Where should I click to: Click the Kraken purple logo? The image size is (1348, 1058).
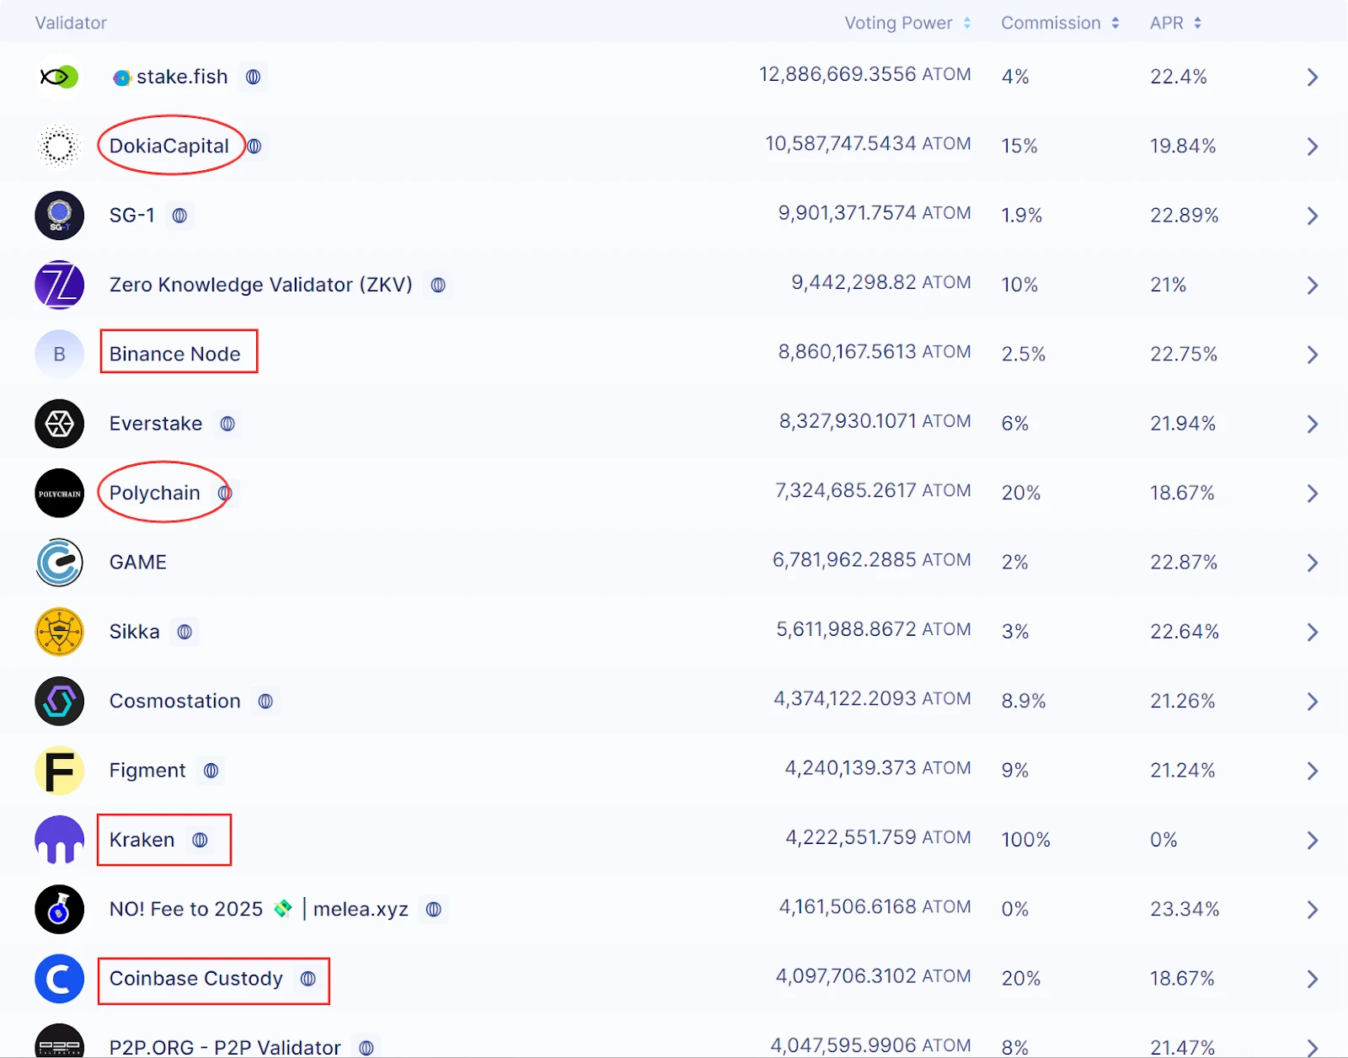(x=59, y=840)
